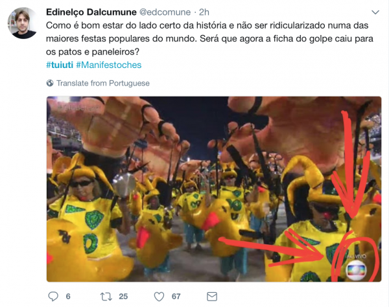Open the @edcomune handle link
389x307 pixels.
[165, 12]
